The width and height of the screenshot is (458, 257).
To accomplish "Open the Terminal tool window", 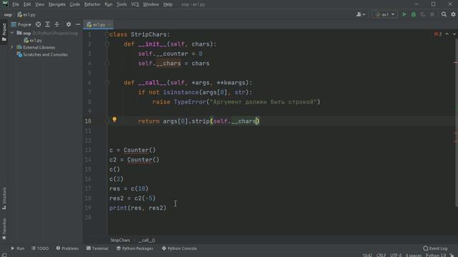I will (97, 248).
